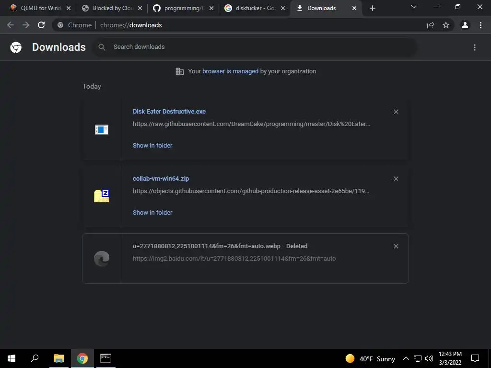491x368 pixels.
Task: Open the Windows Start menu
Action: point(12,358)
